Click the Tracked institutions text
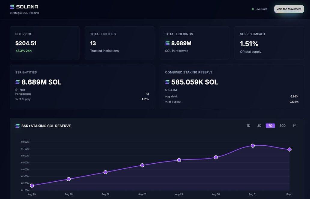Screen dimensions: 310x199 coord(105,51)
